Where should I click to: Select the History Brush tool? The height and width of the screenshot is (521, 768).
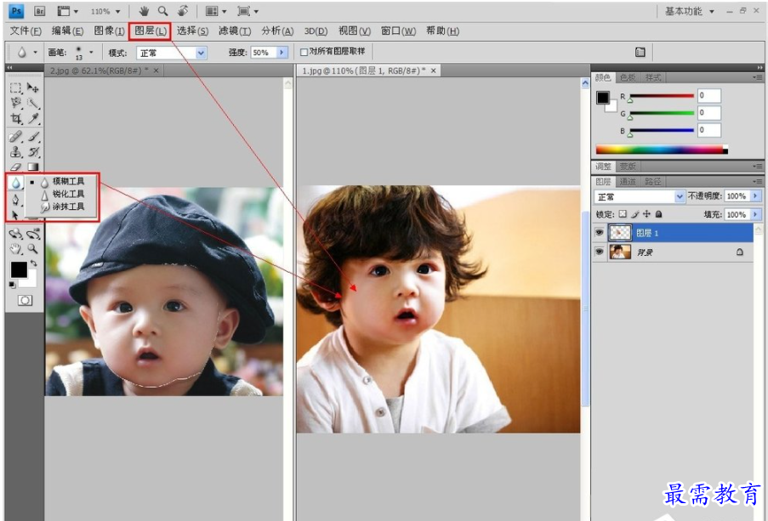click(33, 151)
